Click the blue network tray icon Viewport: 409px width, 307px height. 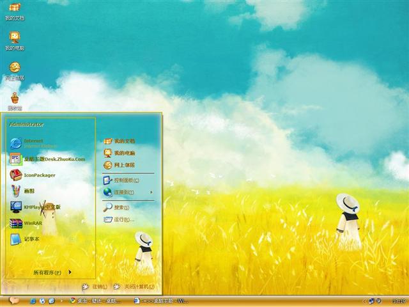pos(372,301)
